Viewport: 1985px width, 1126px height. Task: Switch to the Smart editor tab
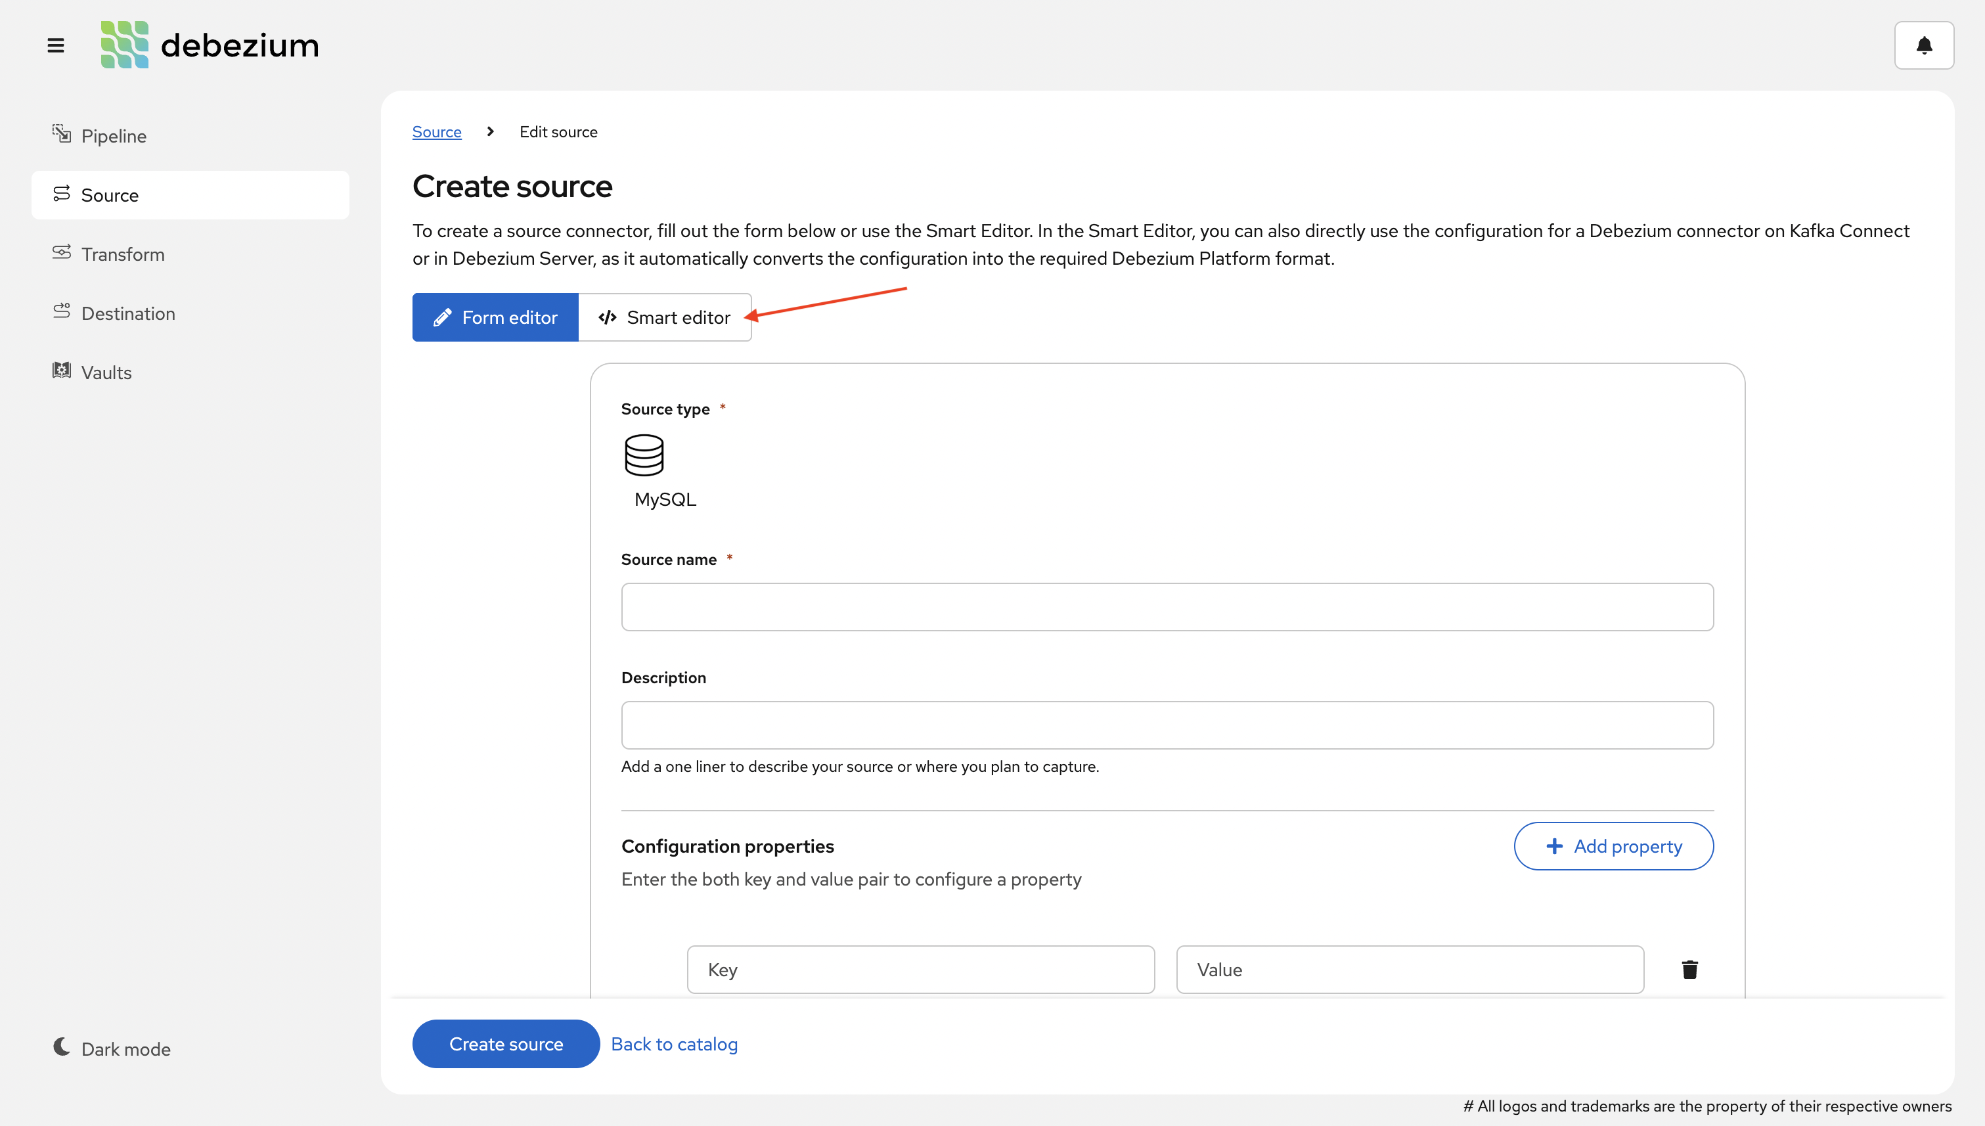click(665, 317)
